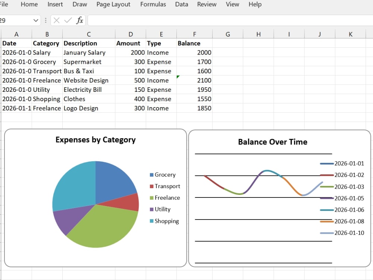Open the Help ribbon tab
This screenshot has height=280, width=373.
click(x=255, y=4)
